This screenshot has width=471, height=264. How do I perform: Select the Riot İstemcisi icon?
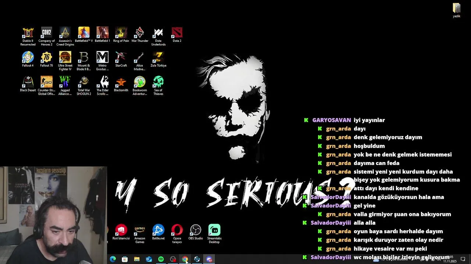coord(121,232)
